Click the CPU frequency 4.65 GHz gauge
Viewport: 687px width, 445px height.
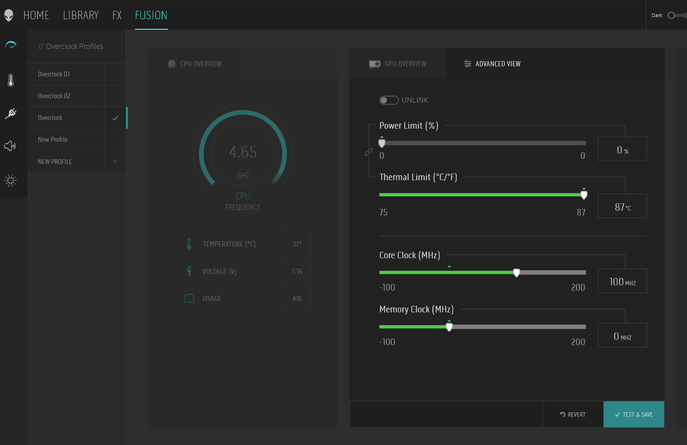(x=243, y=153)
